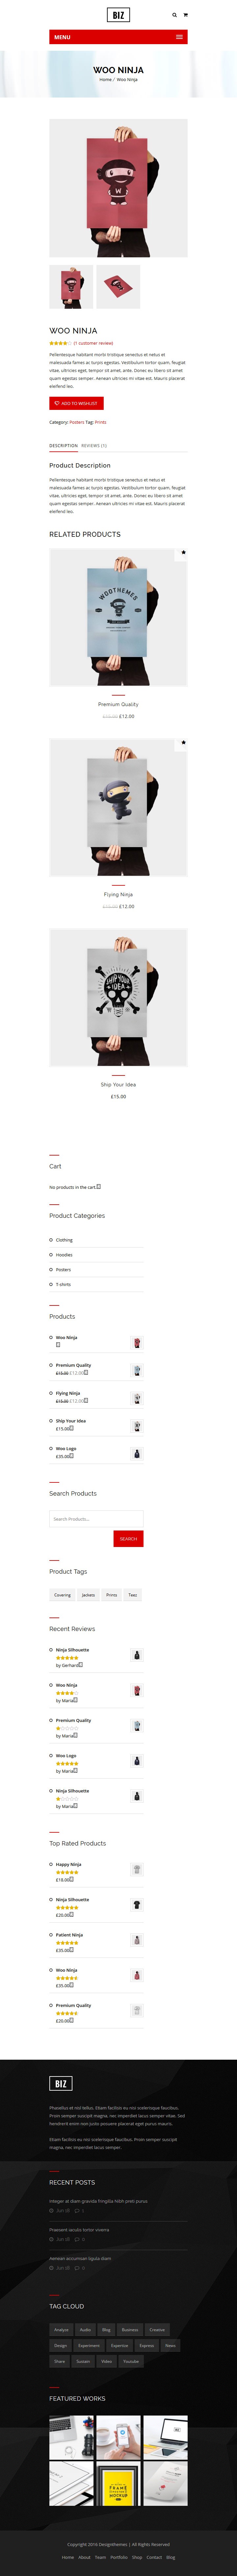This screenshot has width=237, height=2576.
Task: Expand the red MENU hamburger bar
Action: tap(118, 37)
